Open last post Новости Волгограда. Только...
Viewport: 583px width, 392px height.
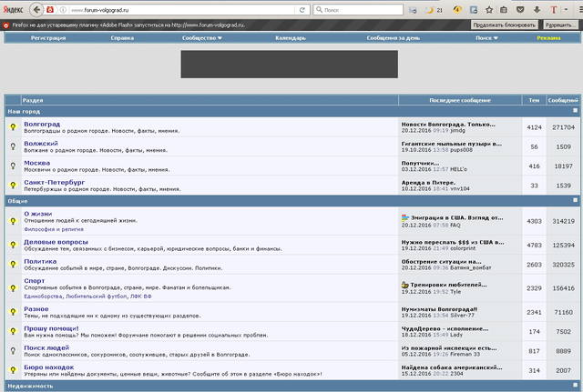pyautogui.click(x=448, y=125)
